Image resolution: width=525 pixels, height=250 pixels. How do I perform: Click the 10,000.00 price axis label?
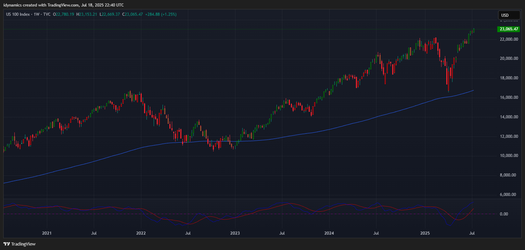coord(509,156)
